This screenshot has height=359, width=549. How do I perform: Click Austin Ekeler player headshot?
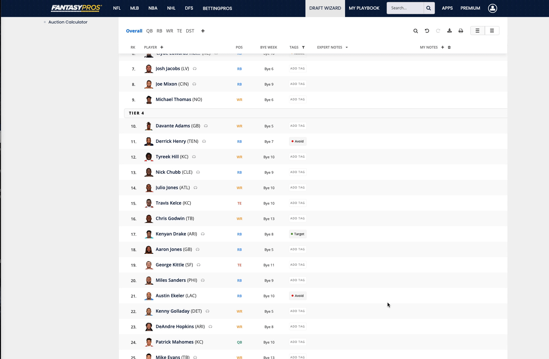(x=149, y=296)
